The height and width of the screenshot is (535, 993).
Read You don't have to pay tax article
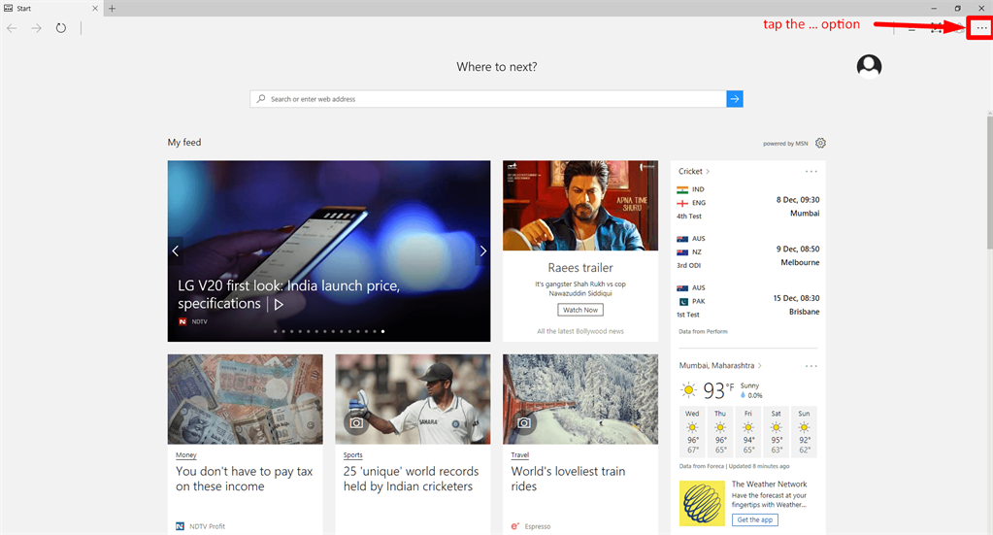point(244,480)
